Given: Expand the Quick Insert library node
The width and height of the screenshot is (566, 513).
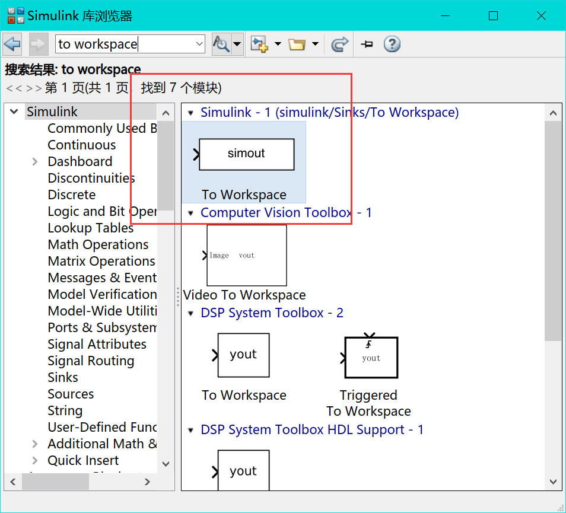Looking at the screenshot, I should click(34, 460).
